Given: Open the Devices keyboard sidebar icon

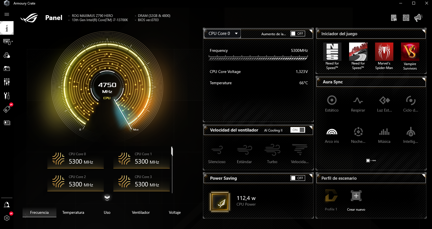Looking at the screenshot, I should point(7,41).
